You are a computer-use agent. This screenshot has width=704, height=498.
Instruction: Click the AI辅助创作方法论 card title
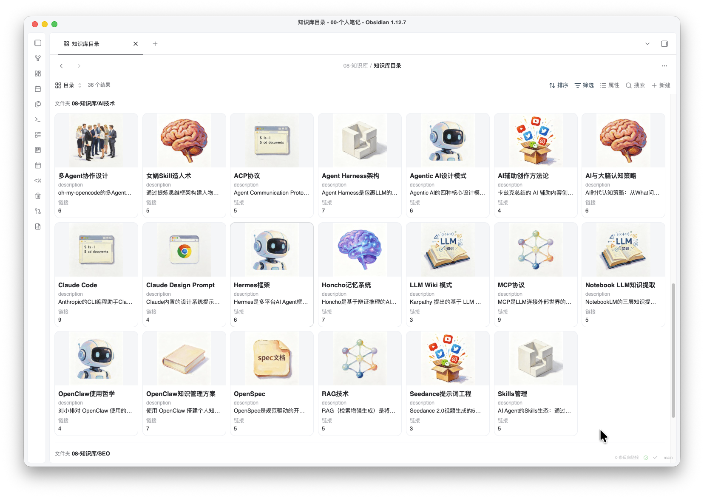coord(523,176)
